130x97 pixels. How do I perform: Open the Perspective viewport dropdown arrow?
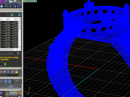(x=36, y=1)
